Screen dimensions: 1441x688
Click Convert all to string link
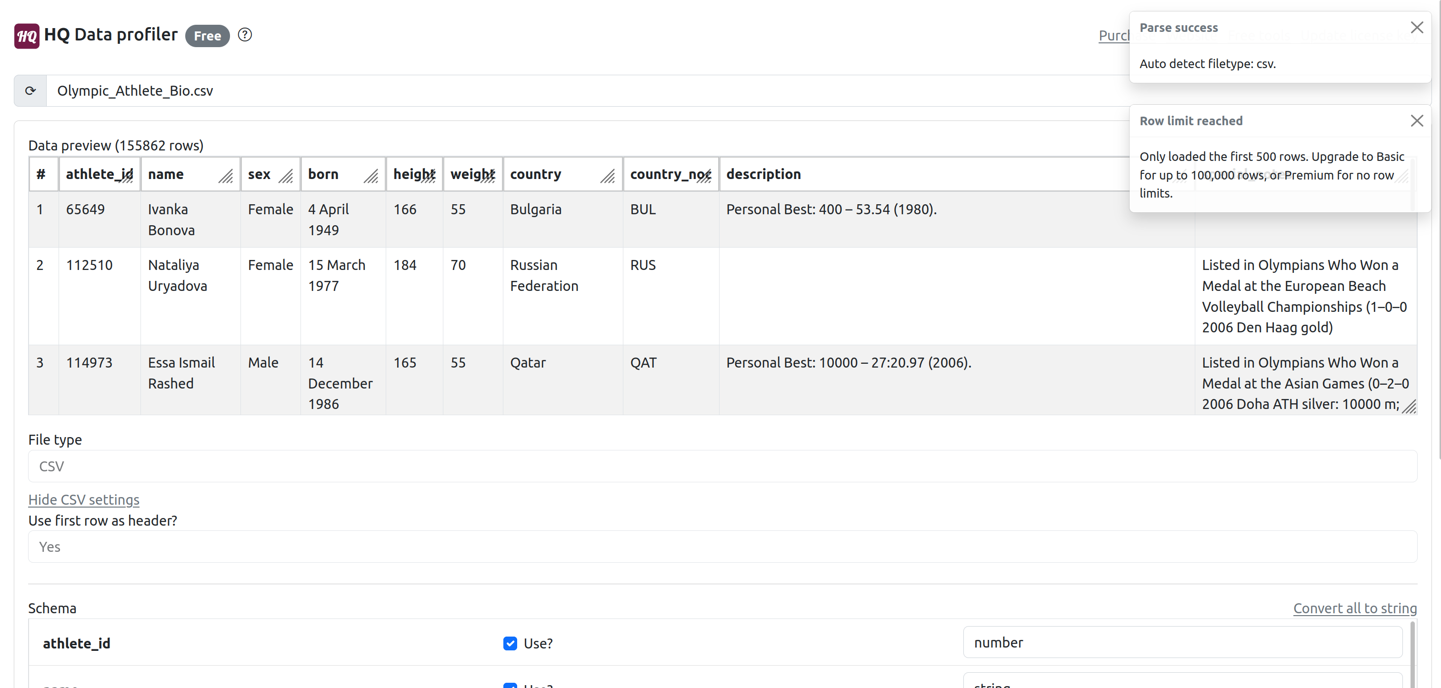tap(1354, 608)
